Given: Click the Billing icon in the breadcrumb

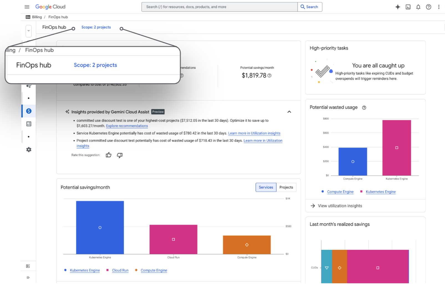Looking at the screenshot, I should pyautogui.click(x=28, y=17).
